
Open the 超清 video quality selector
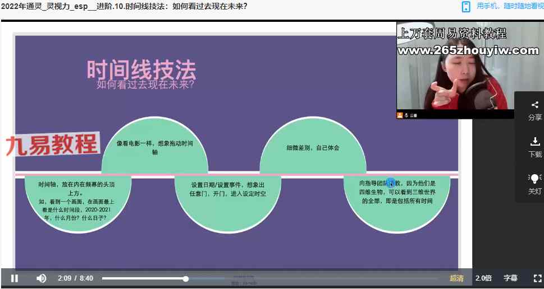coord(456,278)
